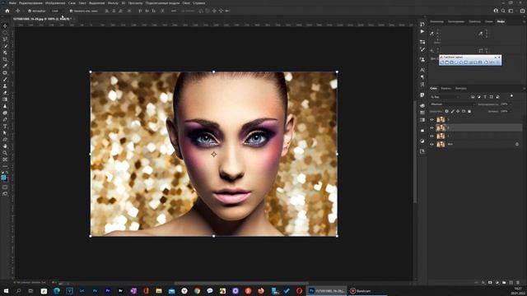Open the Изображение menu
This screenshot has width=527, height=296.
click(x=55, y=3)
